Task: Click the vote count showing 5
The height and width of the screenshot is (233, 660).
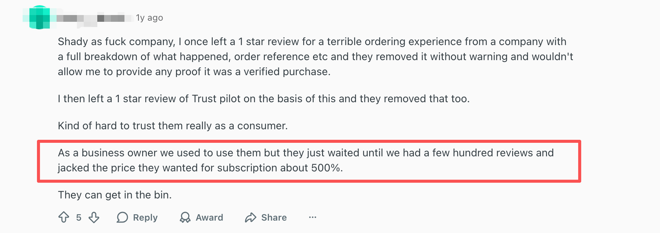Action: pos(78,217)
